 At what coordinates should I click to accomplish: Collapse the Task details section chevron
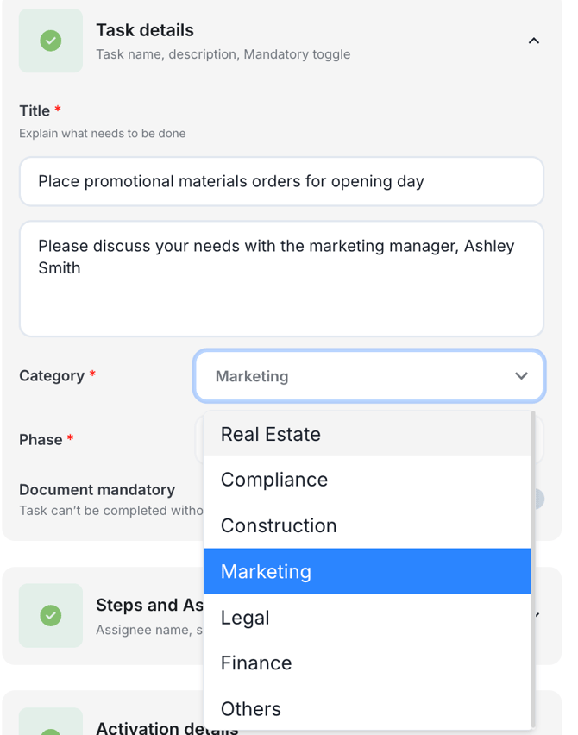tap(533, 41)
